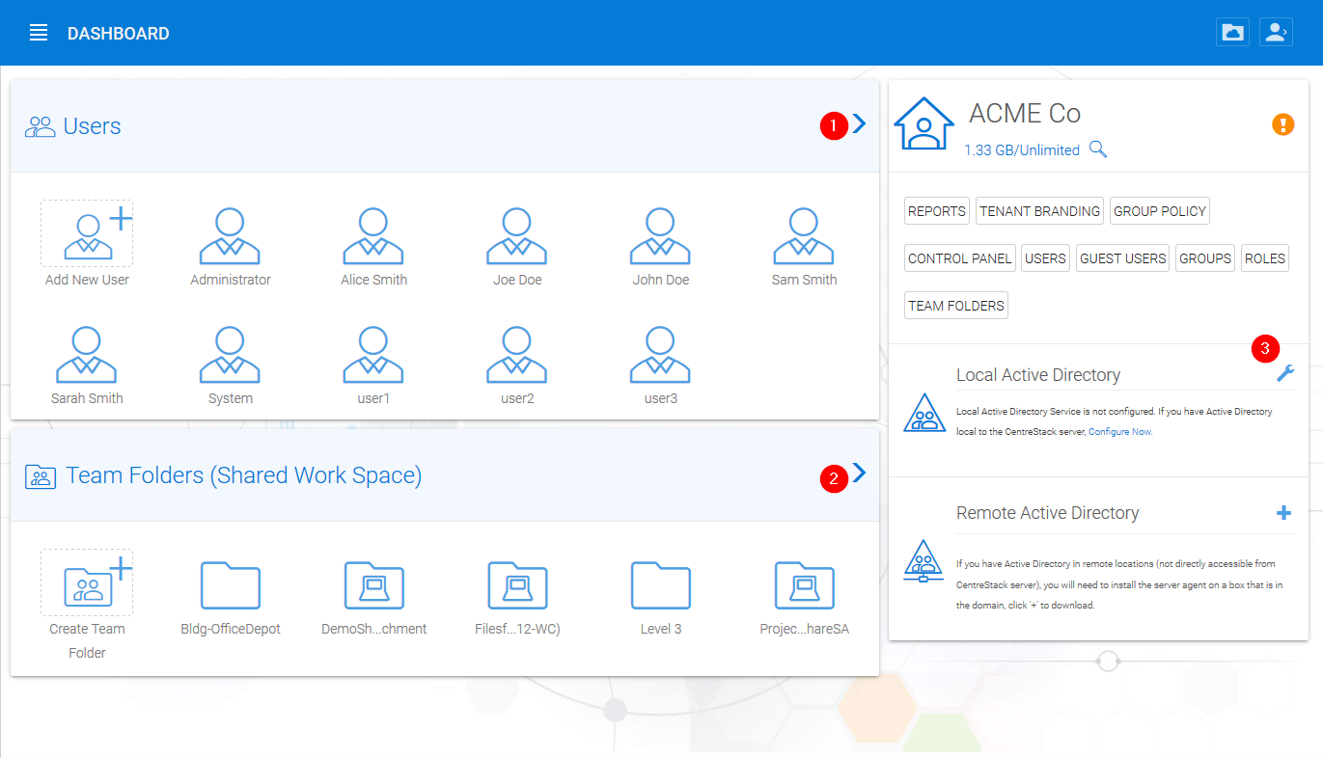Select the Create Team Folder tile
Image resolution: width=1323 pixels, height=758 pixels.
[x=87, y=584]
